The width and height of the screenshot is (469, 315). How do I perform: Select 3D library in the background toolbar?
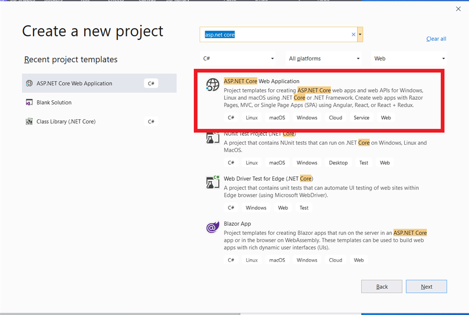click(177, 1)
